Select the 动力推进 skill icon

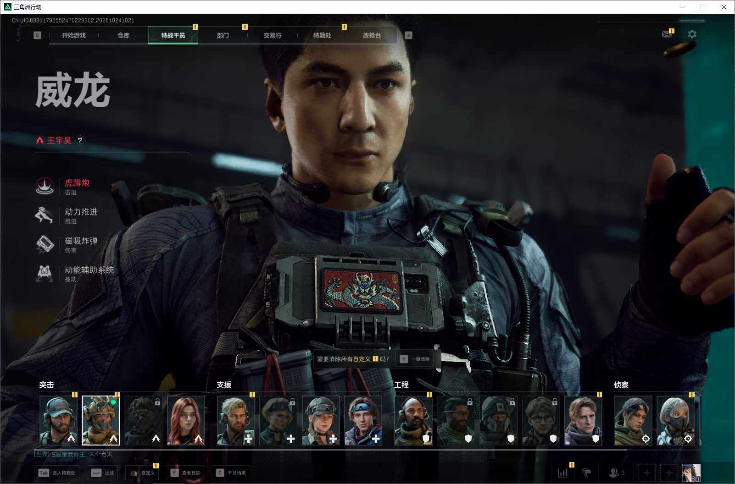[45, 215]
